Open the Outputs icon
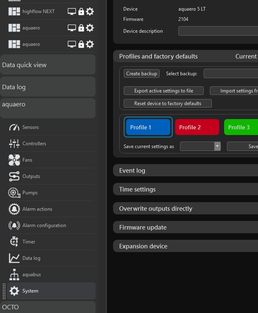This screenshot has width=258, height=313. [x=14, y=176]
